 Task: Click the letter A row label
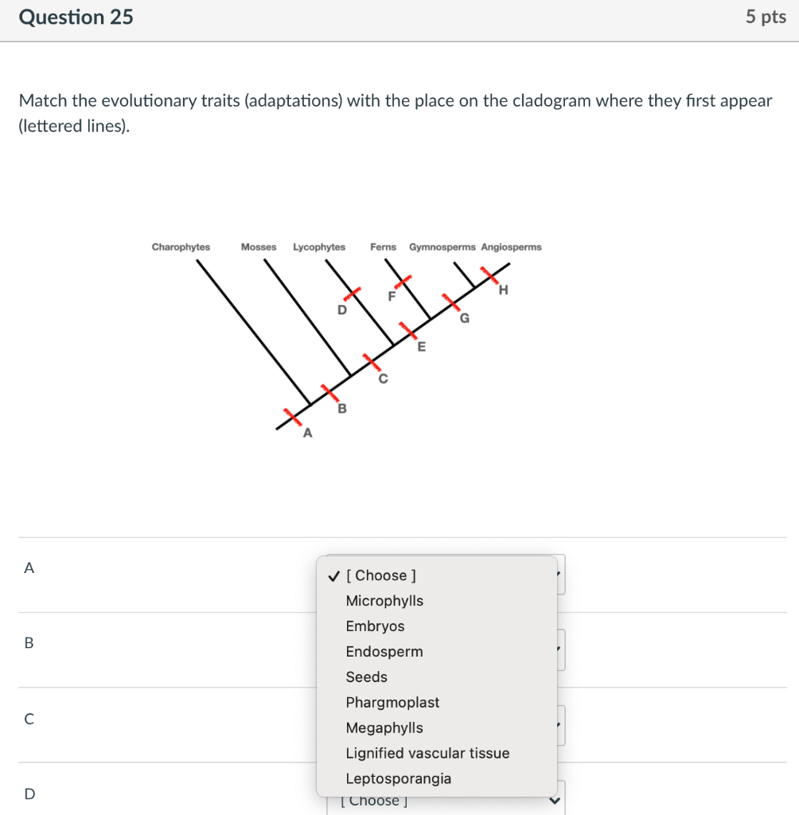(x=29, y=568)
